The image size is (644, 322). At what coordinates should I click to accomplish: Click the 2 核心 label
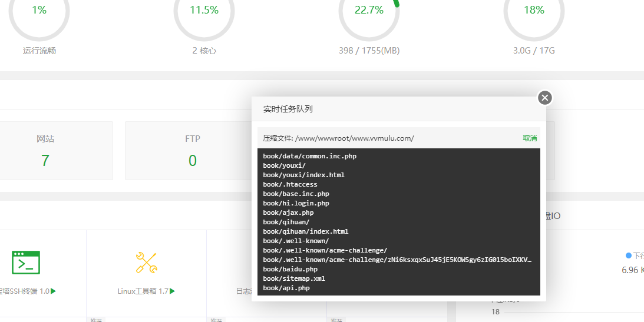pos(204,51)
